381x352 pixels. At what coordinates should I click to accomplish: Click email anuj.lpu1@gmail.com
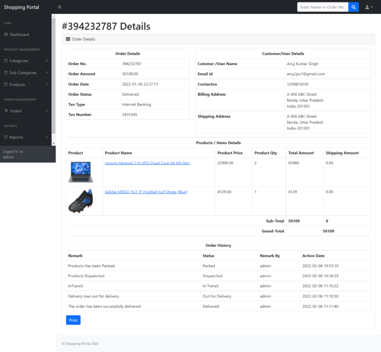306,74
